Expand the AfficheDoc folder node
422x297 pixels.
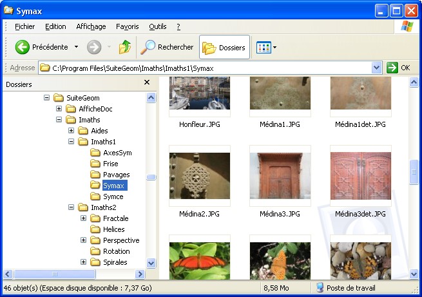pyautogui.click(x=59, y=109)
